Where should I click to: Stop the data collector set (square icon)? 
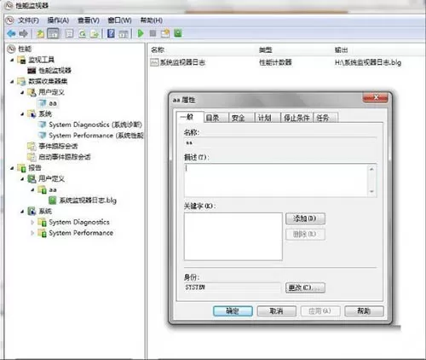pyautogui.click(x=153, y=33)
